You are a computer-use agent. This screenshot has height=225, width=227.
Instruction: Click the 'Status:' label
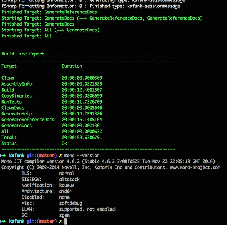[10, 144]
